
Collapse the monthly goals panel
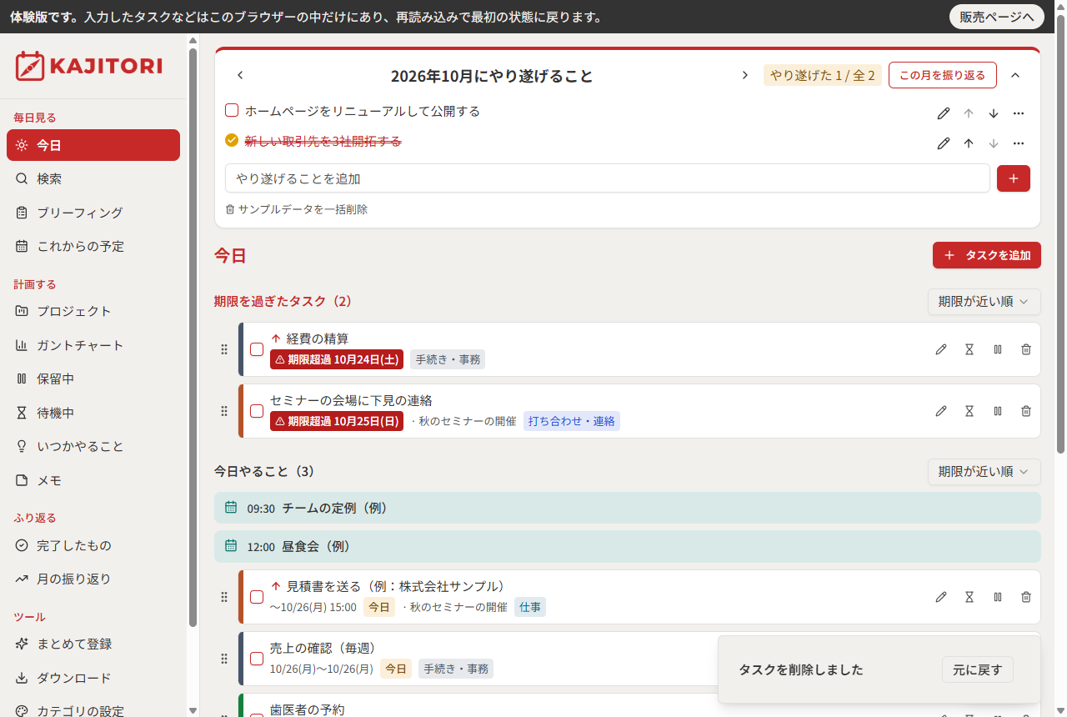pos(1015,75)
